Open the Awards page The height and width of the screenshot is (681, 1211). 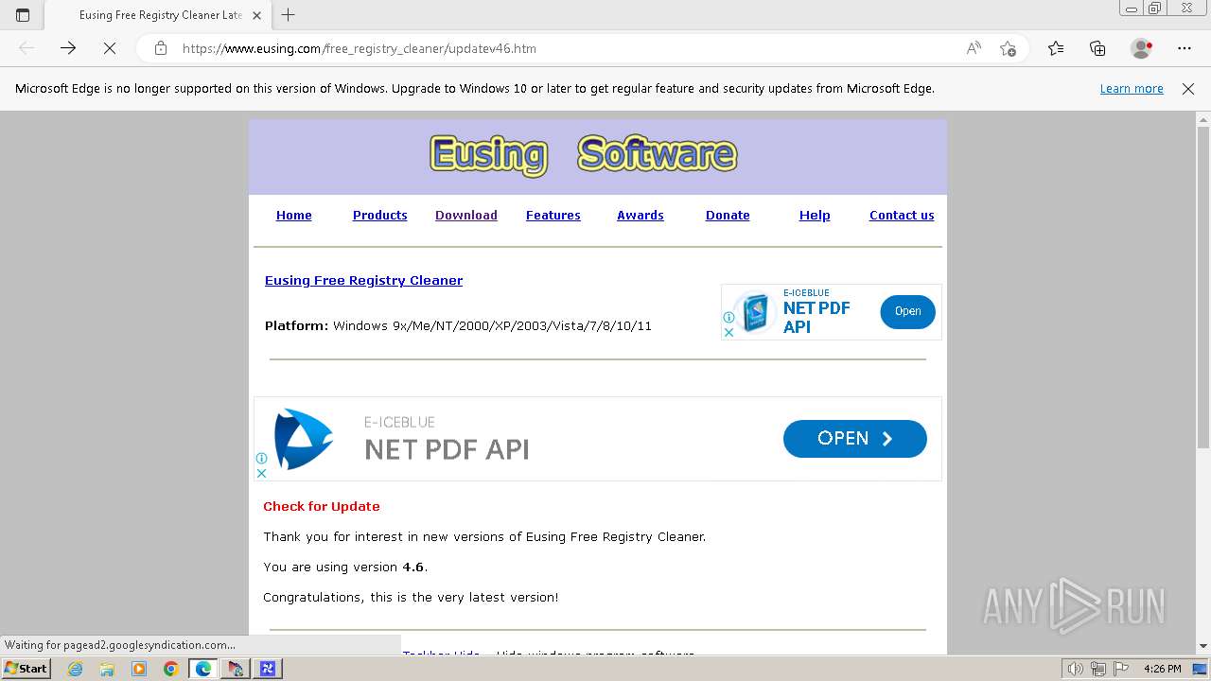[641, 216]
